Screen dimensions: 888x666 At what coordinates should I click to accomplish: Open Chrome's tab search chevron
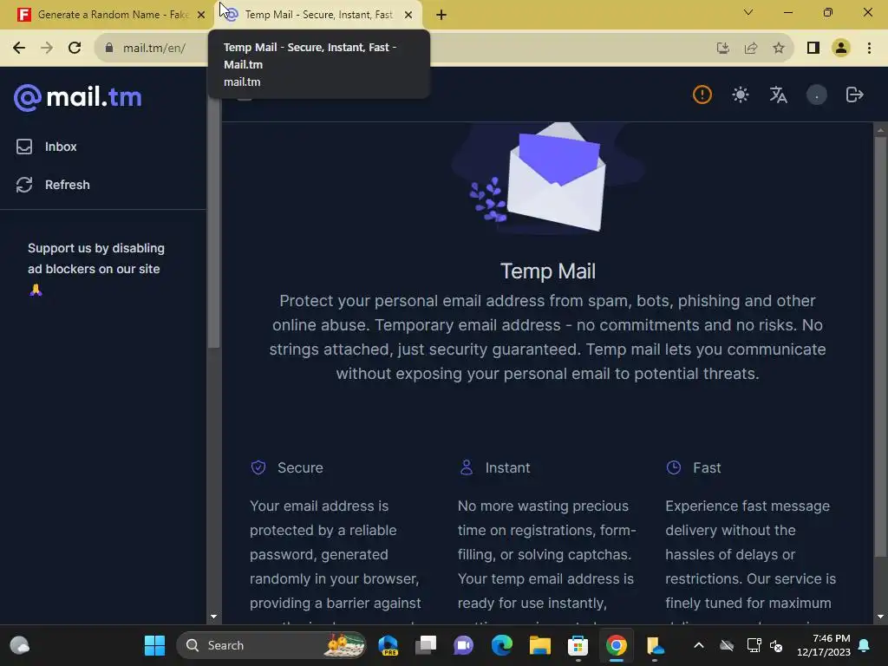(748, 12)
